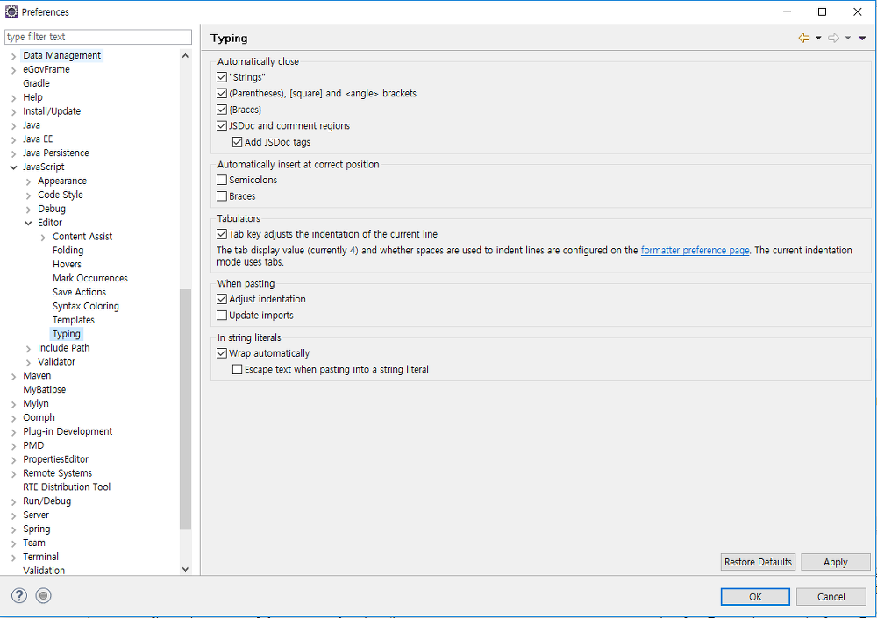Open the Back history dropdown arrow
This screenshot has width=877, height=618.
[x=818, y=38]
